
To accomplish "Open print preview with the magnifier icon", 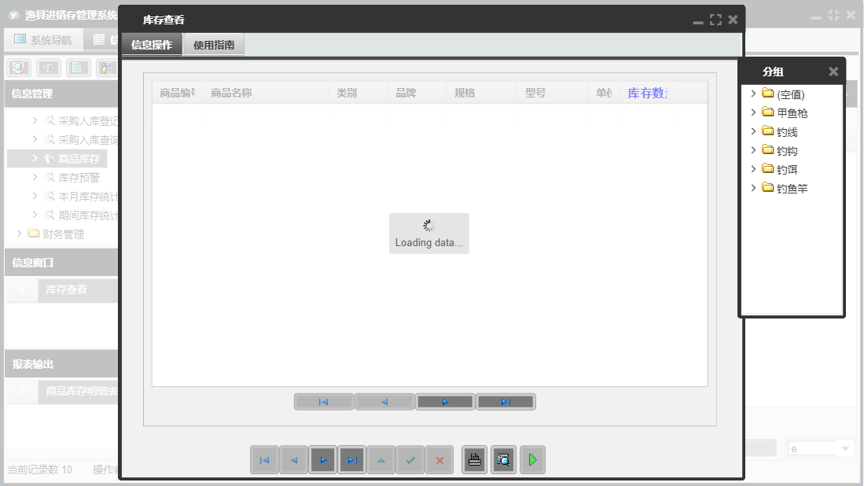I will (503, 460).
